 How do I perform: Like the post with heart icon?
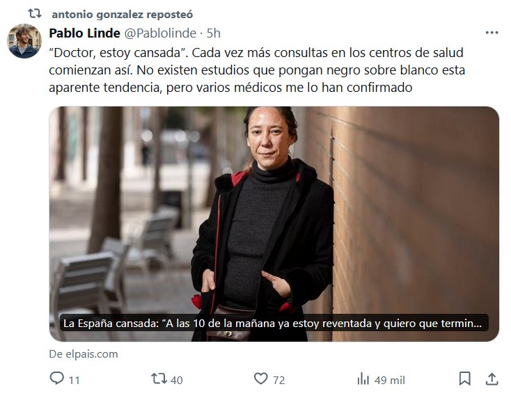260,379
